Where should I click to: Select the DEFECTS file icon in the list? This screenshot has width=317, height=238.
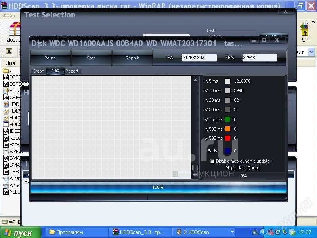click(6, 84)
